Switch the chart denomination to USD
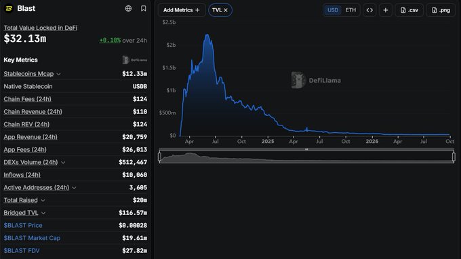 pyautogui.click(x=333, y=10)
